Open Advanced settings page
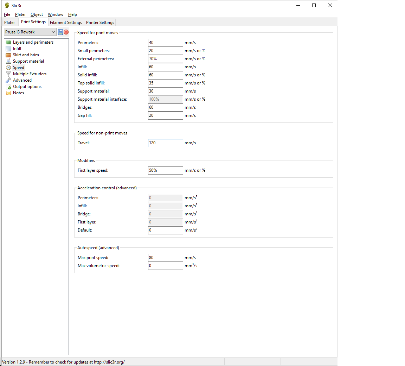This screenshot has width=405, height=366. click(22, 80)
